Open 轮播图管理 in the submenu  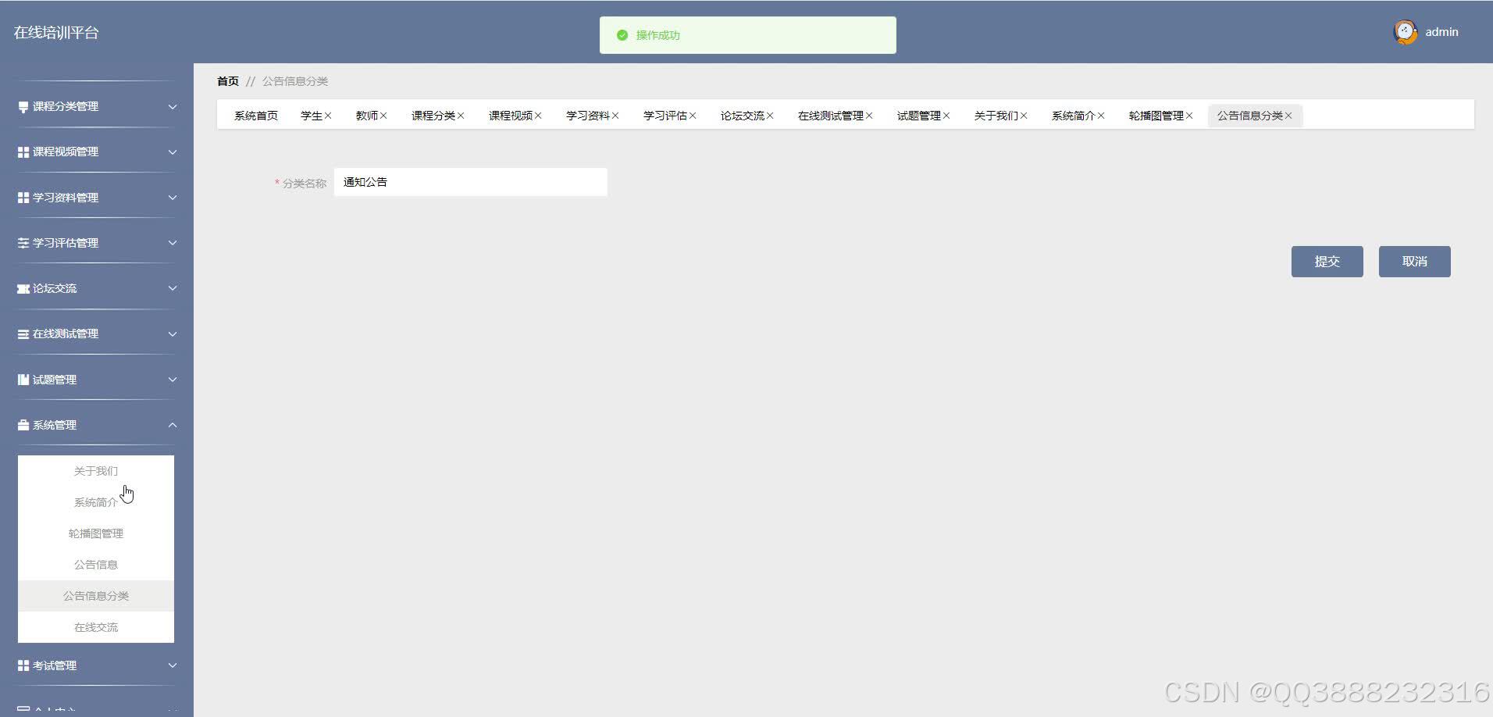[96, 533]
